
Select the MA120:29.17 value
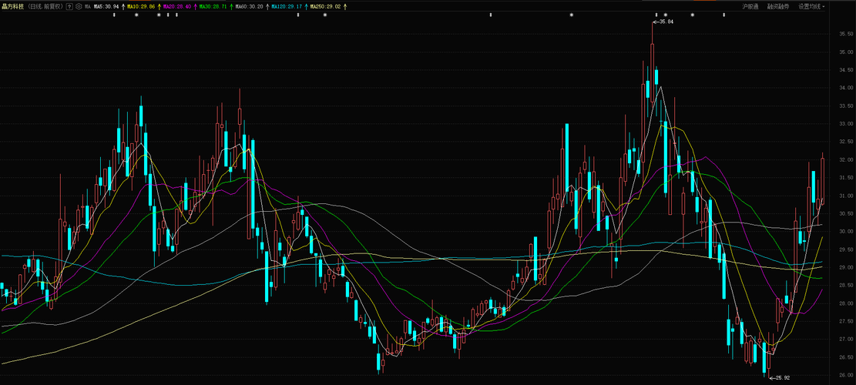tap(287, 6)
